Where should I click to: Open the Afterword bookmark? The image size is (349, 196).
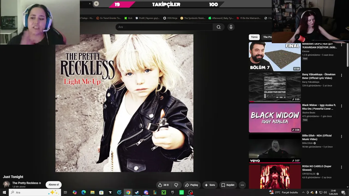(x=221, y=18)
